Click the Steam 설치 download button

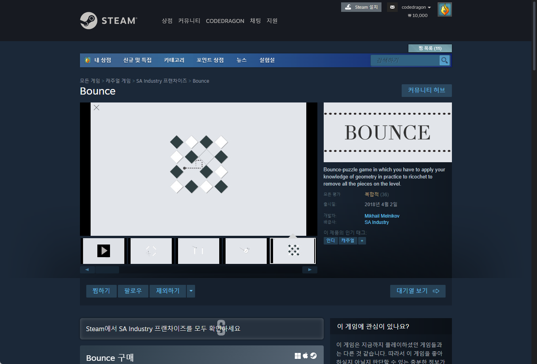(361, 7)
